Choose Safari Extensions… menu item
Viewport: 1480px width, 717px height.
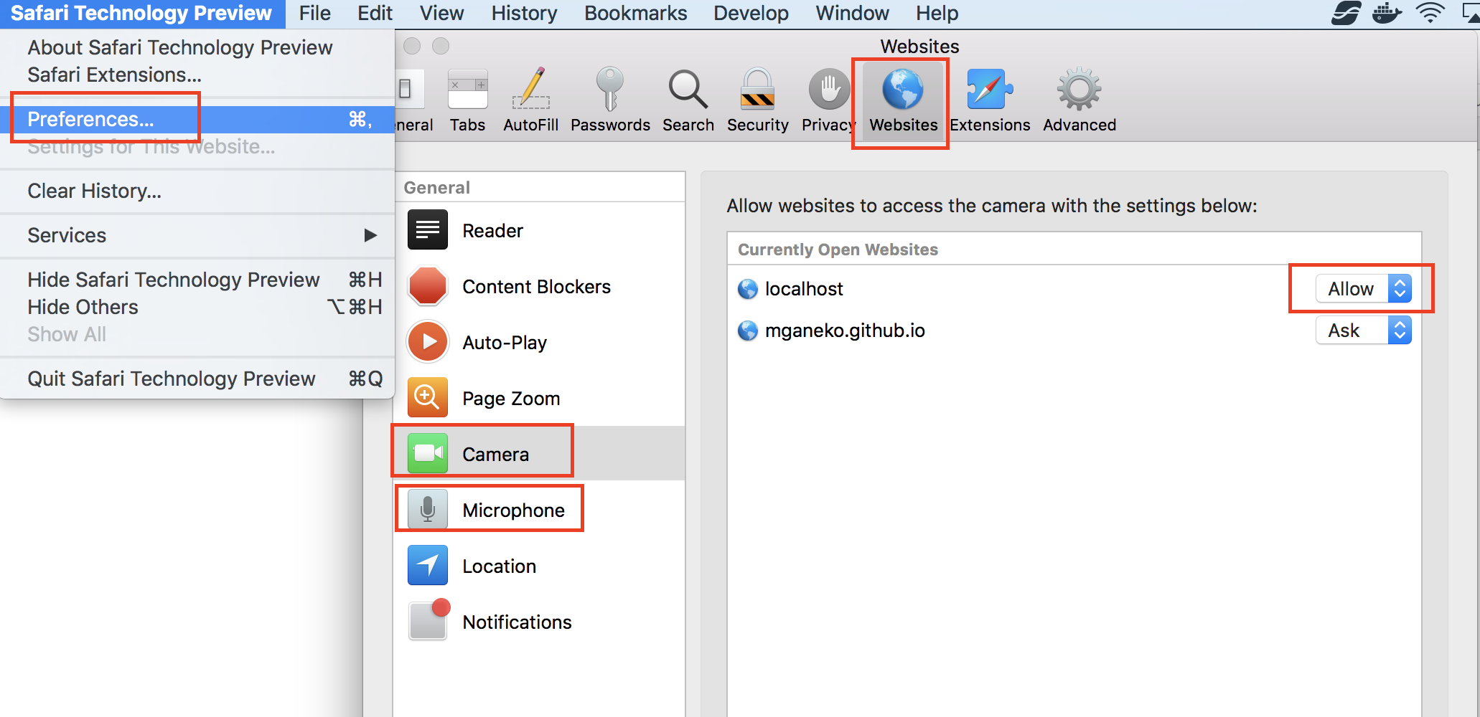(x=197, y=75)
